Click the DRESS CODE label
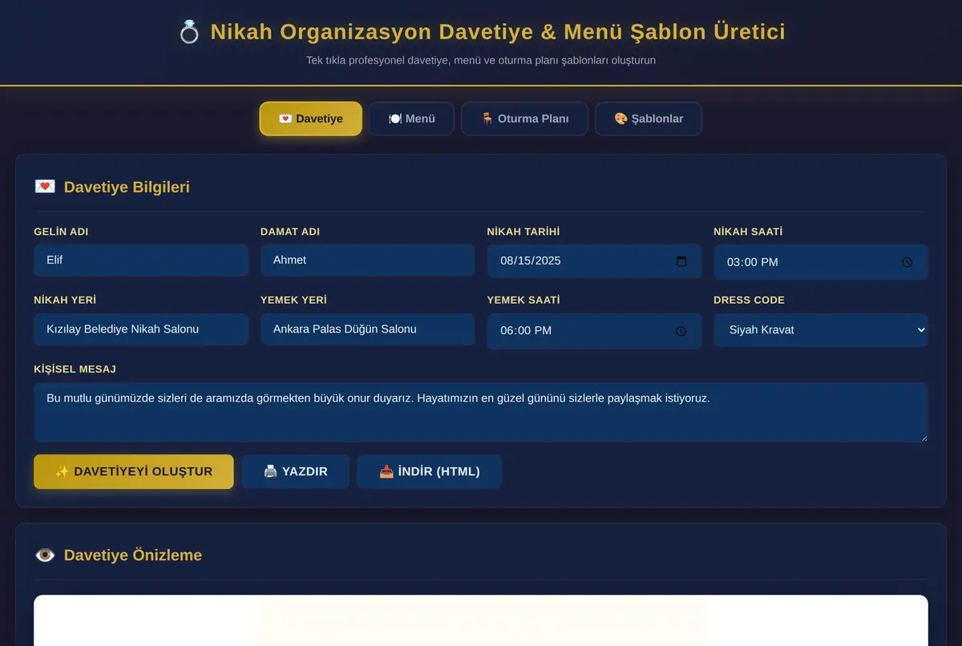The height and width of the screenshot is (646, 962). pos(750,301)
